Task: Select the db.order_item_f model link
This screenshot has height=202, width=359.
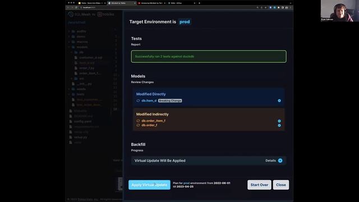Action: click(153, 121)
